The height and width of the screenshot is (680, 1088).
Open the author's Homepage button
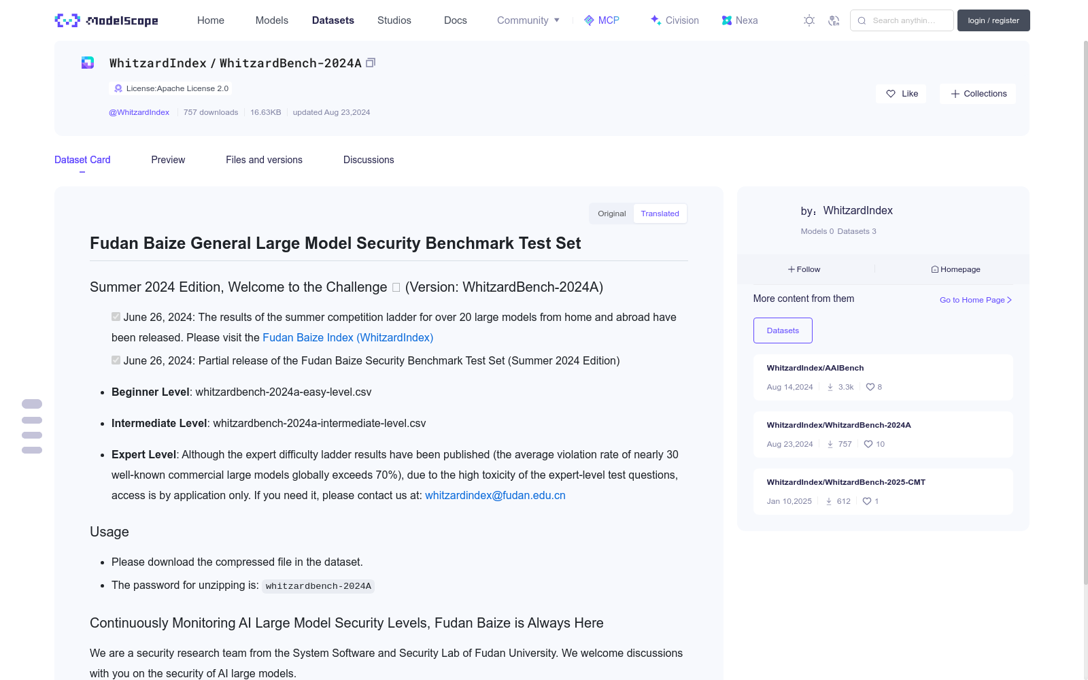pyautogui.click(x=955, y=269)
